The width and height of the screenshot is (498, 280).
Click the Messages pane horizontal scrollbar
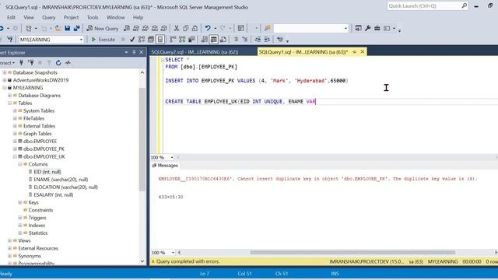(352, 253)
